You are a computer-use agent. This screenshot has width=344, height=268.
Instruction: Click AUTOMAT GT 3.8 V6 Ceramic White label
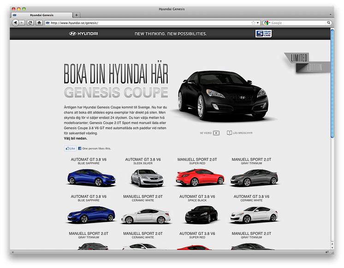click(251, 198)
